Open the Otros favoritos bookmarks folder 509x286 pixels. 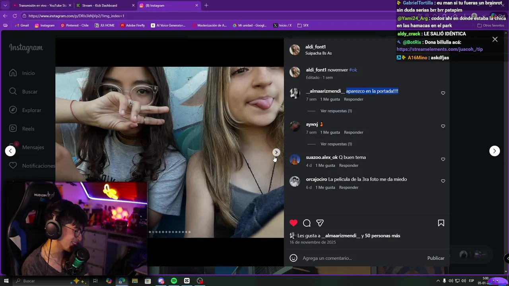pyautogui.click(x=490, y=25)
